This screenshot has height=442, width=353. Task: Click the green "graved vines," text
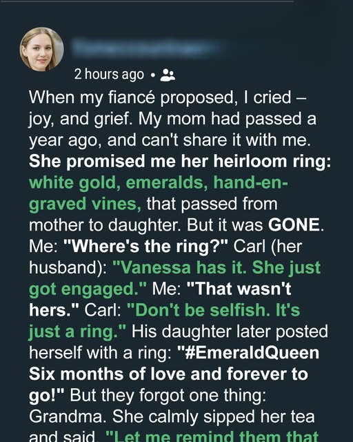pyautogui.click(x=85, y=204)
